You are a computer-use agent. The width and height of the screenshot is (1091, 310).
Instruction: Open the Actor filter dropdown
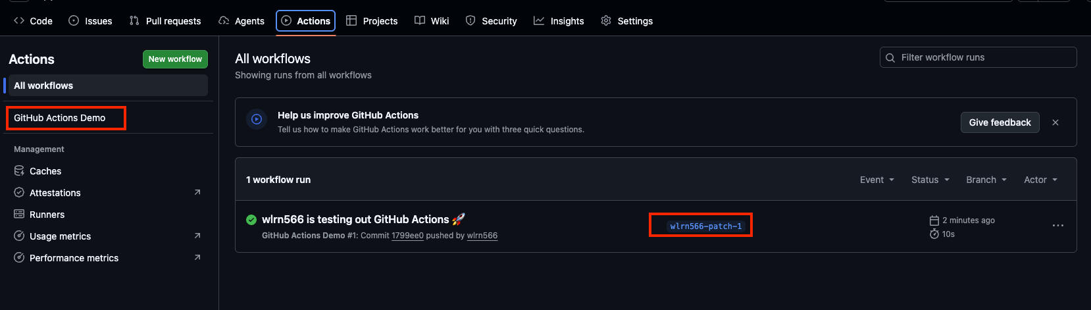point(1040,180)
